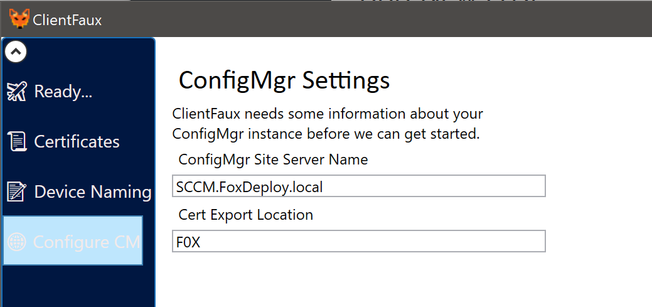
Task: Click into the Cert Export Location field
Action: 359,241
